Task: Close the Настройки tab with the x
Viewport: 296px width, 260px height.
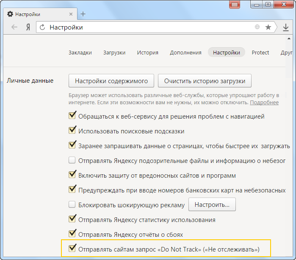Action: (x=71, y=14)
